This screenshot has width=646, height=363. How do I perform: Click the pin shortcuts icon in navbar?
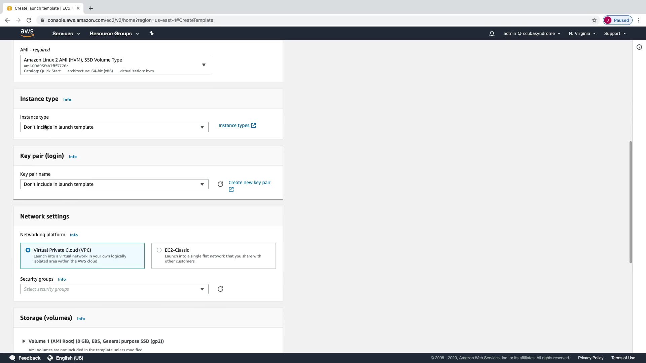point(151,33)
